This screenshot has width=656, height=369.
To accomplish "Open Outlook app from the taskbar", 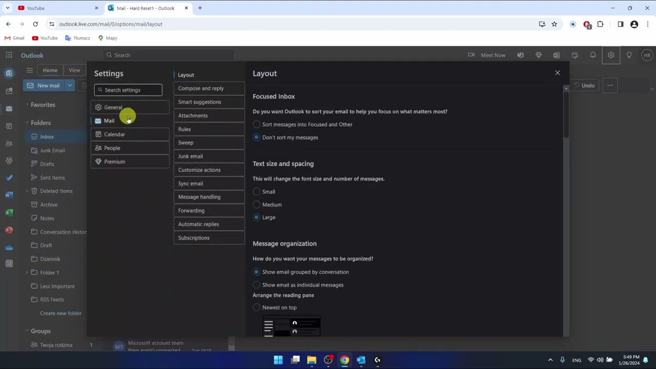I will point(361,360).
